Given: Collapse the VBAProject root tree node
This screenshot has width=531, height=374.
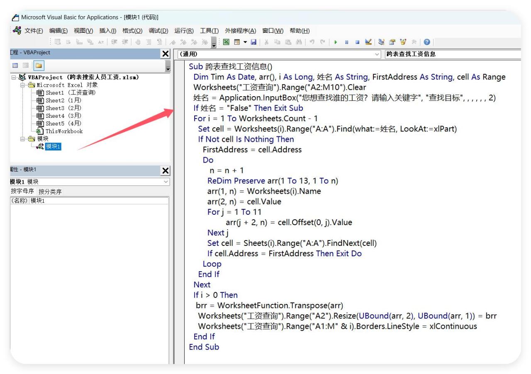Looking at the screenshot, I should [14, 78].
